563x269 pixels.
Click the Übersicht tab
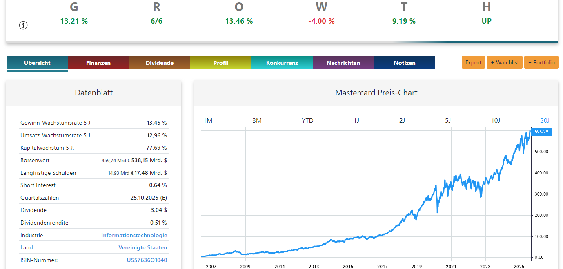[x=37, y=63]
